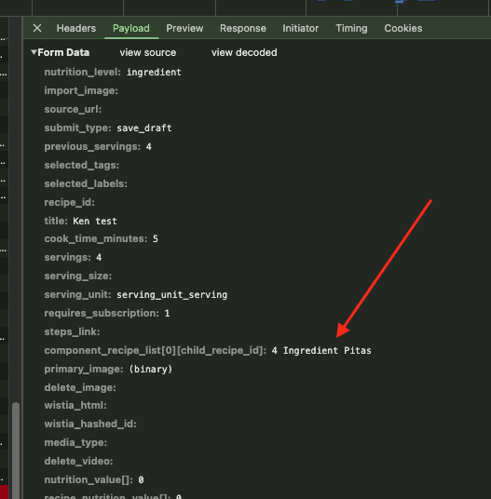Open the Response tab

tap(243, 28)
